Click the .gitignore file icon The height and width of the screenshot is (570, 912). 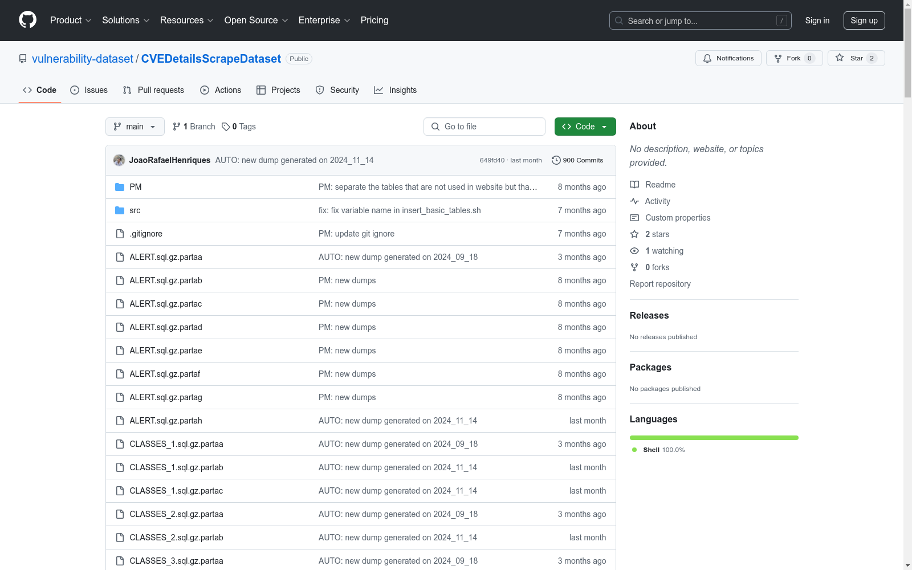pos(120,234)
